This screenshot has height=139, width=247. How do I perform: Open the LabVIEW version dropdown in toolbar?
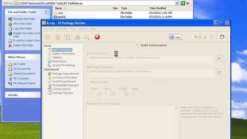pos(211,37)
